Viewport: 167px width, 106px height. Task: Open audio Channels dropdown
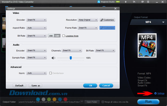click(x=72, y=50)
